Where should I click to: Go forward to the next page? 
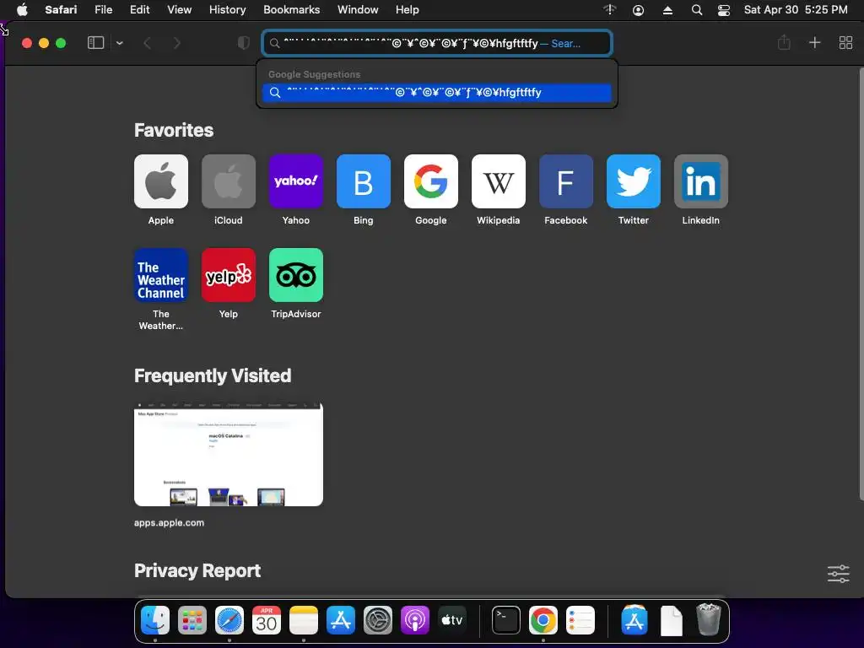176,42
